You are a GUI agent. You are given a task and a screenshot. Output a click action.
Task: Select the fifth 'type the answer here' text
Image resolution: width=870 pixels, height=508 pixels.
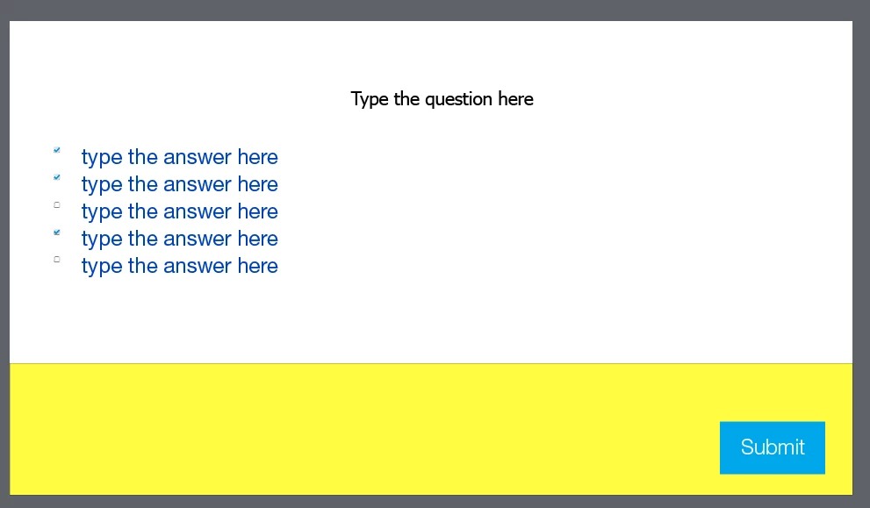180,266
